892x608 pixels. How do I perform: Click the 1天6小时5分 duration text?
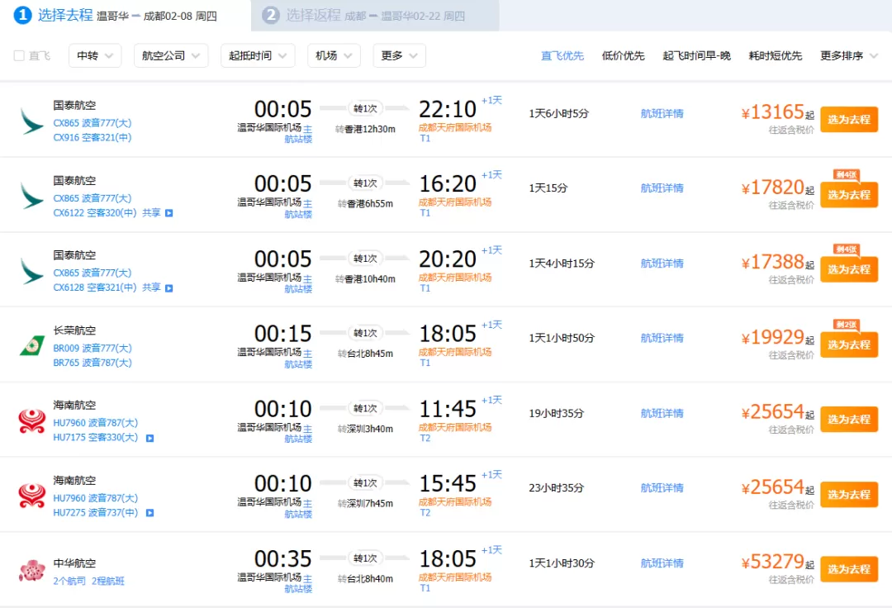[558, 113]
